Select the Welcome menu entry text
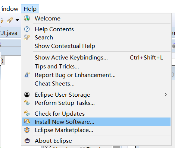This screenshot has height=148, width=175. tap(47, 19)
